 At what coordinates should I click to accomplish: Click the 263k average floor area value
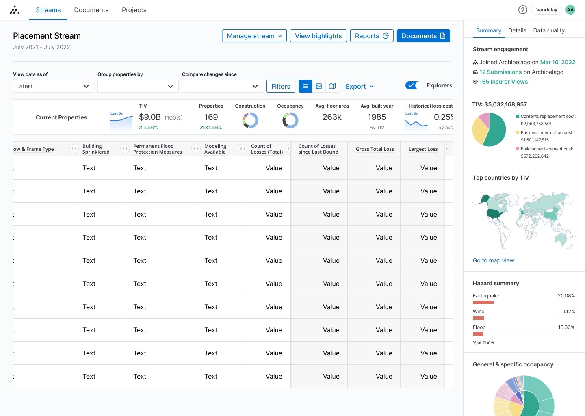point(332,117)
